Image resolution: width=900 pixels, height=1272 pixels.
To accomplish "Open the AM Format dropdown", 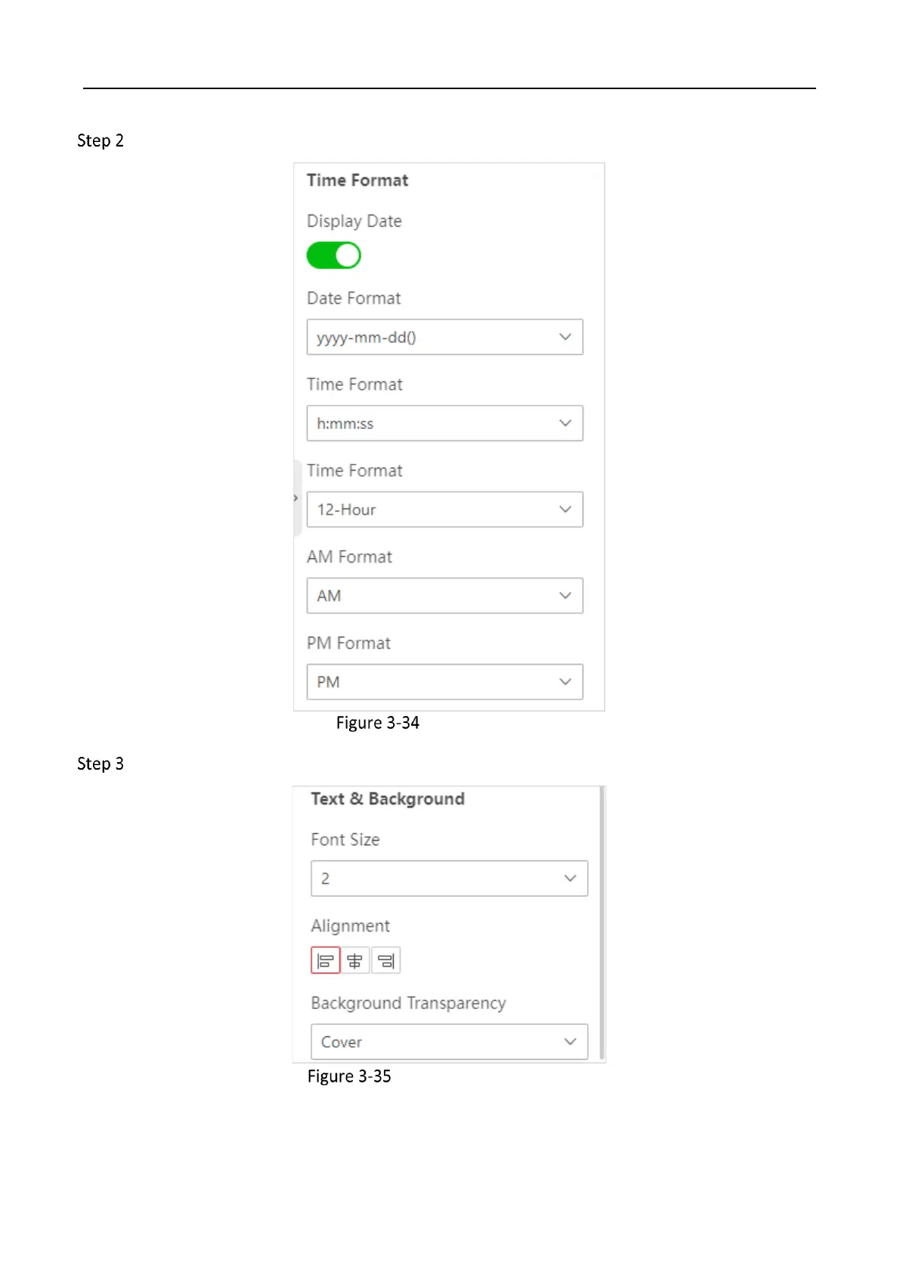I will click(x=444, y=595).
